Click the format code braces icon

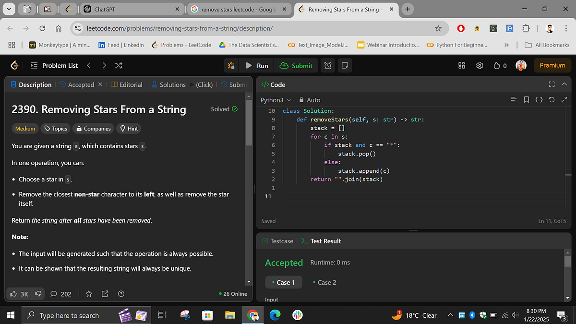(x=540, y=99)
